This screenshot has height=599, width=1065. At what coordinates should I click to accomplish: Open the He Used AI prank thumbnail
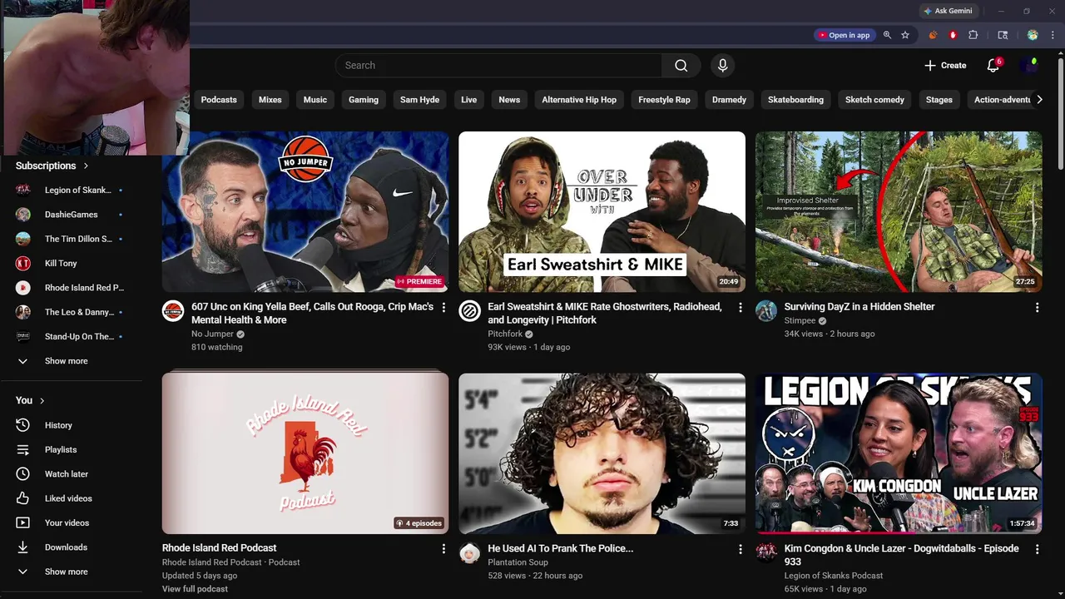click(x=602, y=453)
